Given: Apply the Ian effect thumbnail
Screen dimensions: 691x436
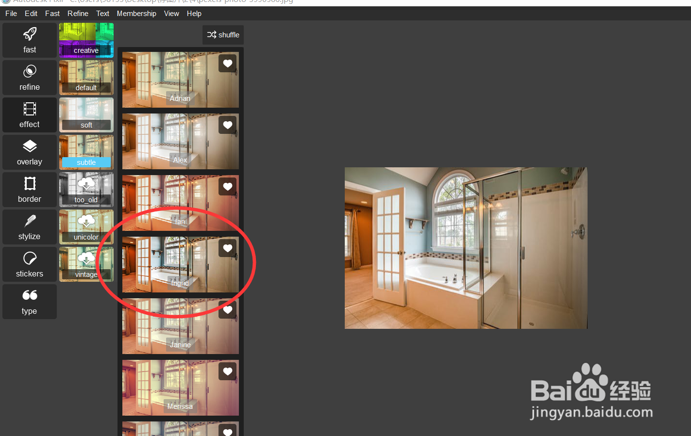Looking at the screenshot, I should (181, 203).
